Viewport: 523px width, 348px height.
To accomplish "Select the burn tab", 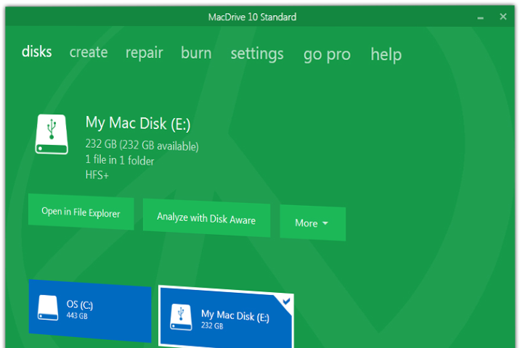I will tap(196, 53).
